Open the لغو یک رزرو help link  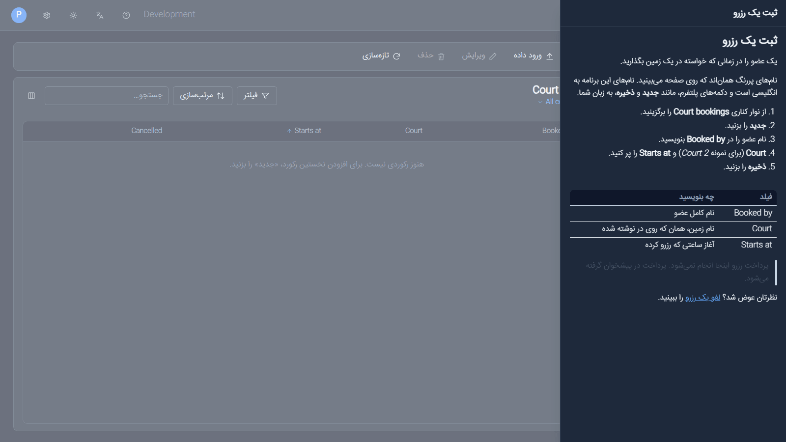[x=703, y=298]
